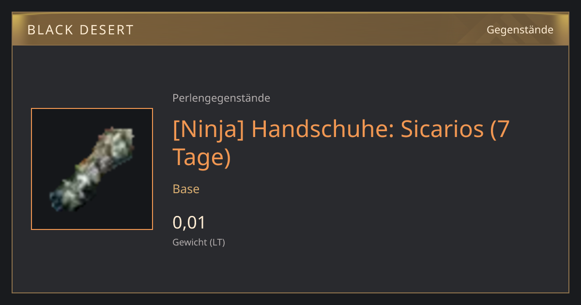Select the (7 Tage) duration text
The image size is (581, 305).
pyautogui.click(x=341, y=143)
